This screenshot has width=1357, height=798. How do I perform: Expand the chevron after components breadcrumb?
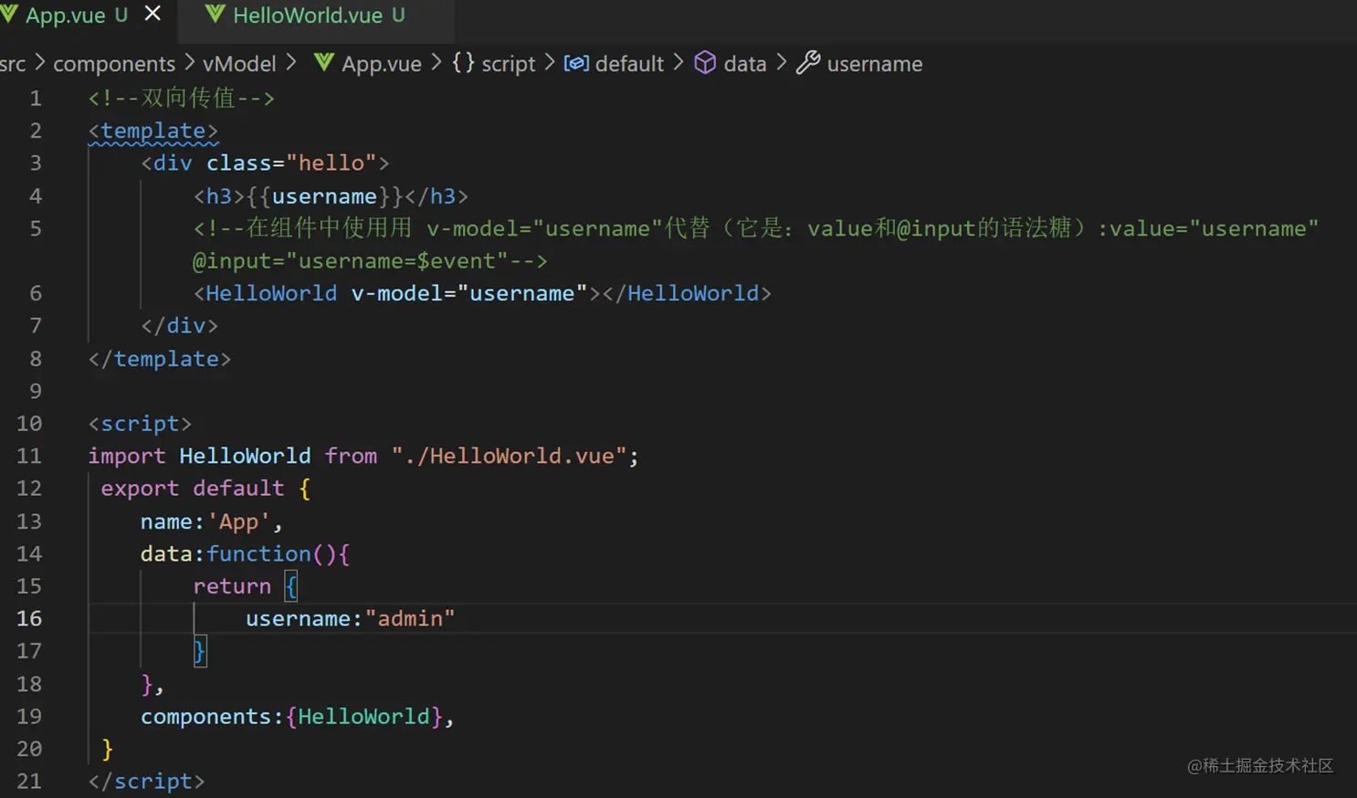tap(189, 62)
